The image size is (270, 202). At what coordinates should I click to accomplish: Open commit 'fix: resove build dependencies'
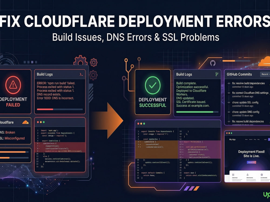[x=248, y=121]
